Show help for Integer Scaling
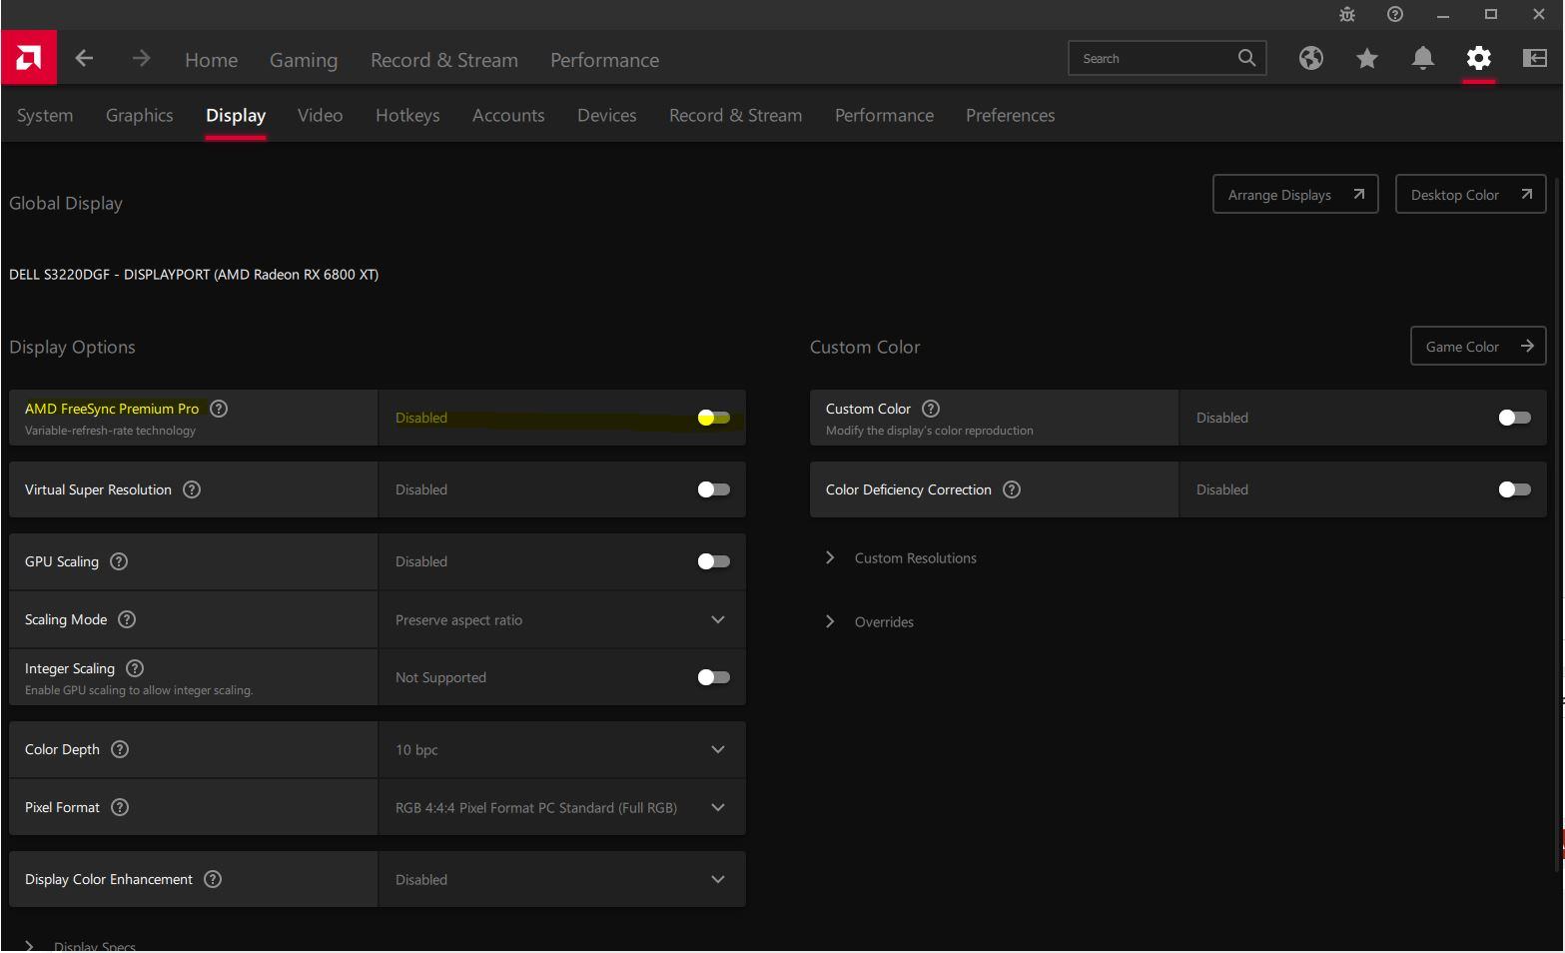Viewport: 1565px width, 953px height. point(135,668)
